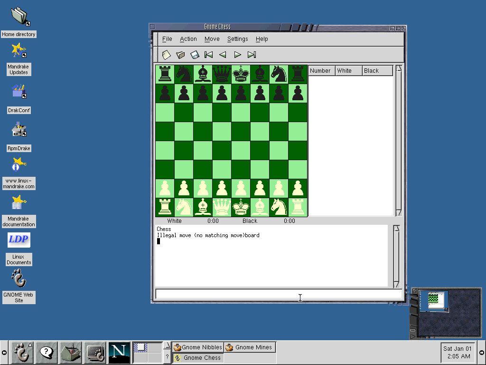
Task: Open the Settings menu
Action: (x=237, y=39)
